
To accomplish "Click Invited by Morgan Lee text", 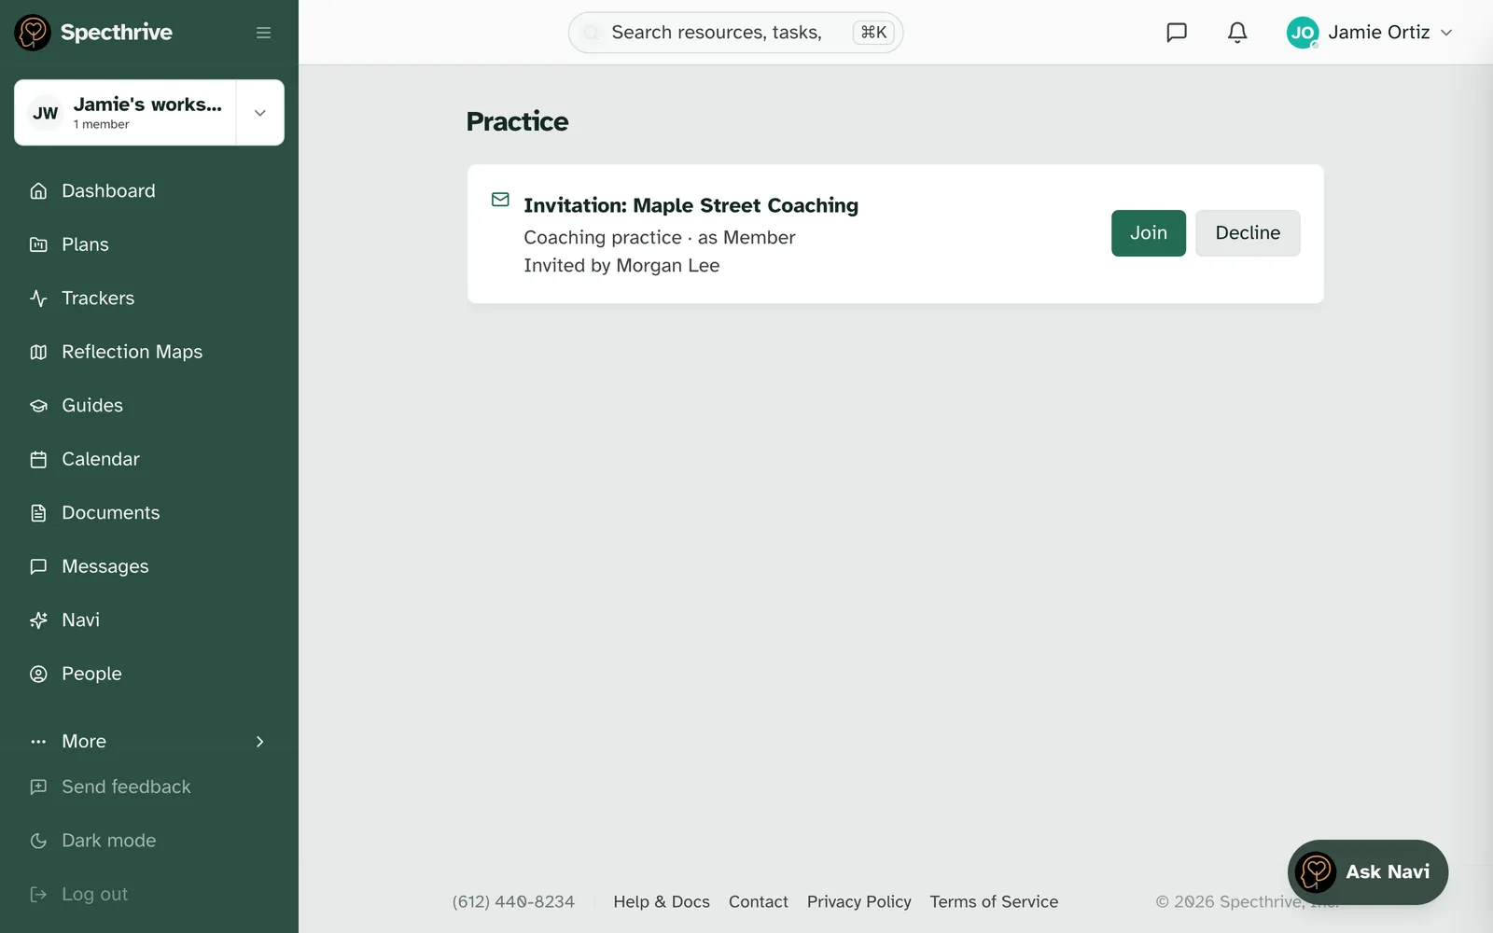I will 621,266.
